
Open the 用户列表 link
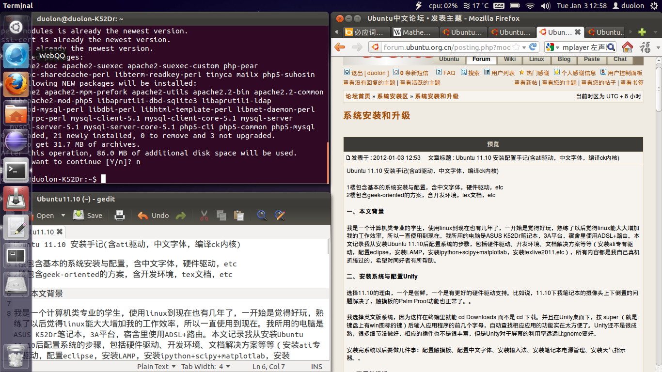[499, 73]
